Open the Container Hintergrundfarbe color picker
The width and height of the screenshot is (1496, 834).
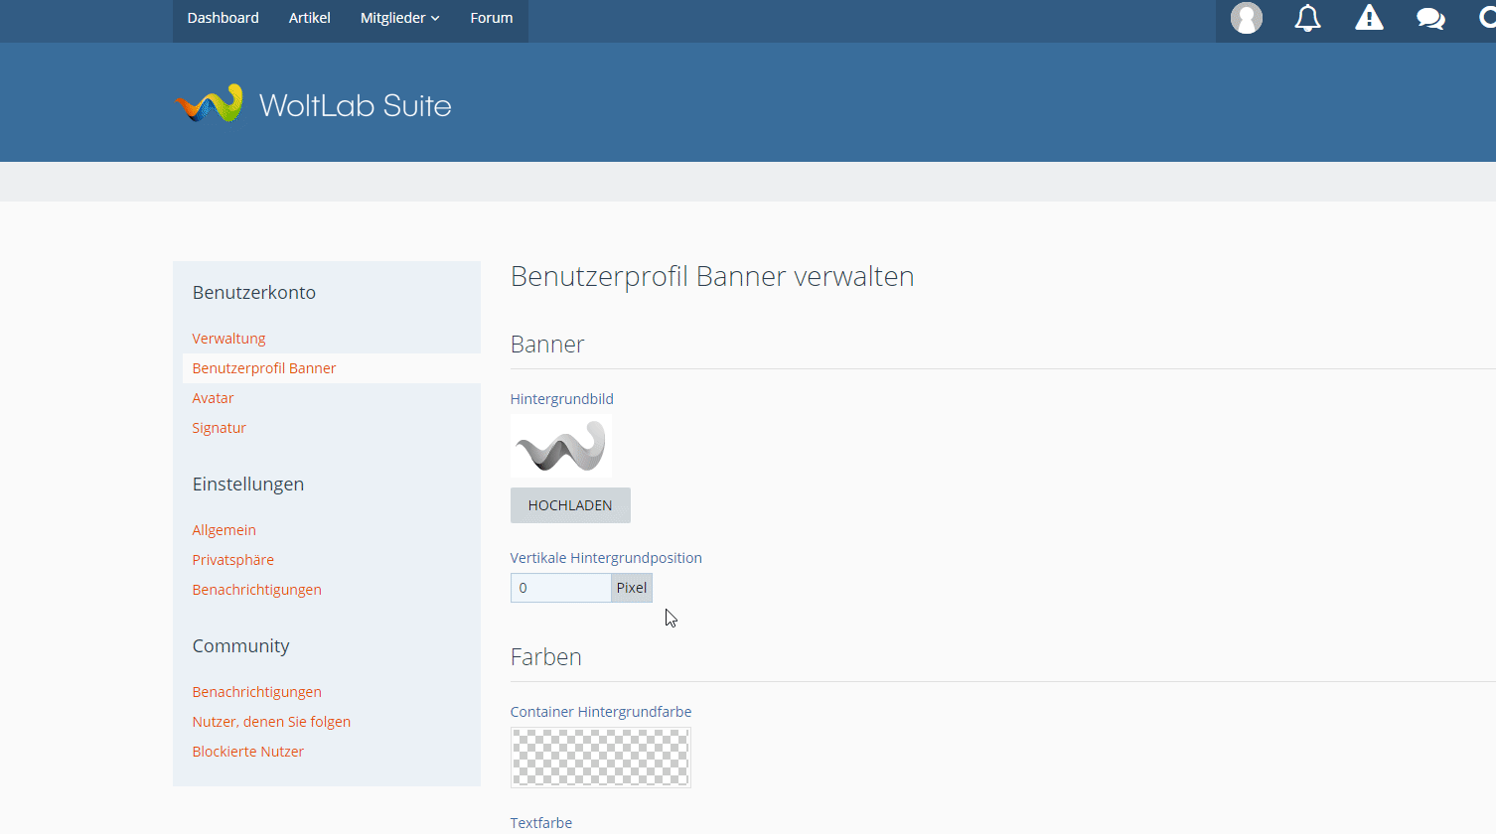tap(601, 758)
